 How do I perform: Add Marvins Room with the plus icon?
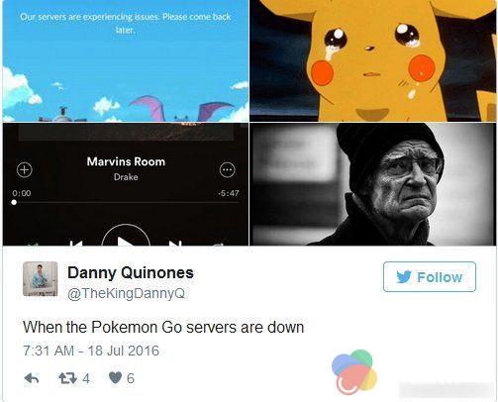click(25, 169)
